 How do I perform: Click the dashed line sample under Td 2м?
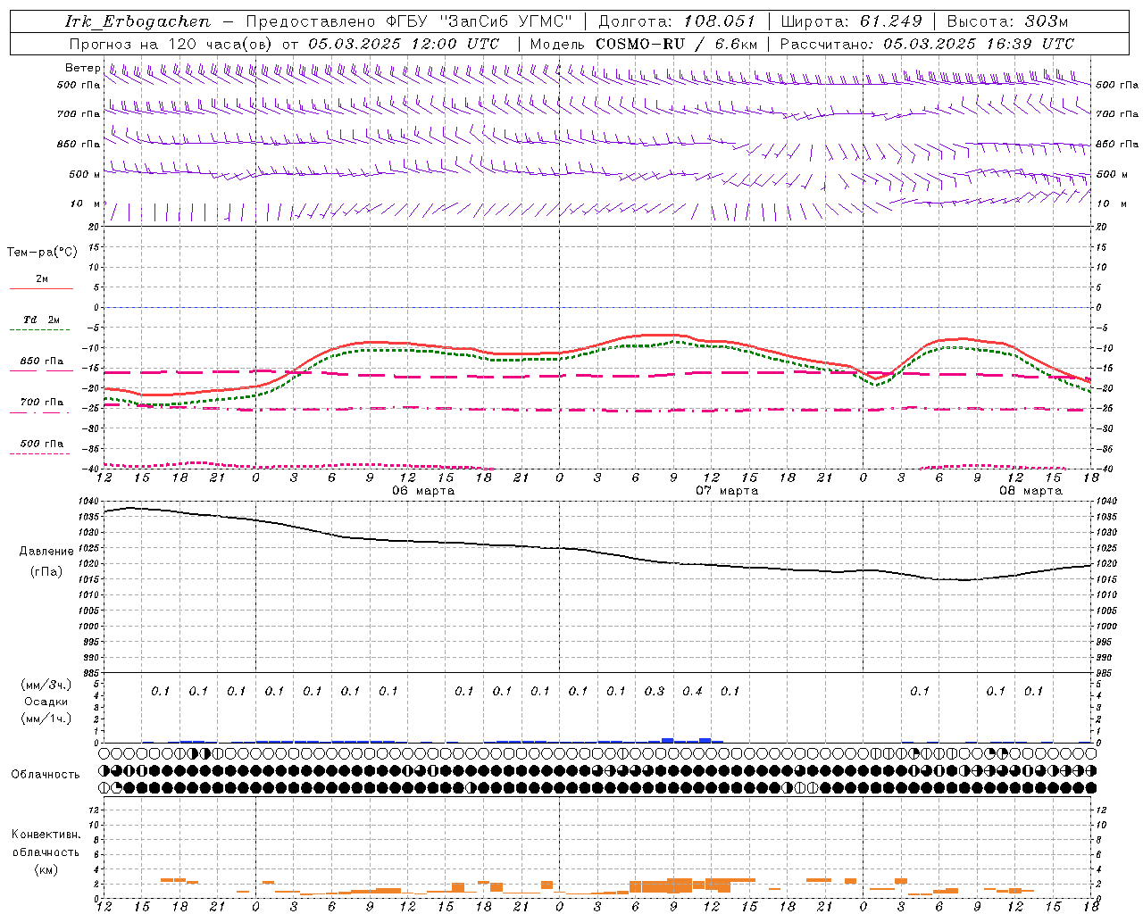point(41,330)
